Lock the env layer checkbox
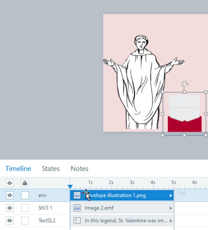Viewport: 208px width, 230px height. [x=25, y=195]
